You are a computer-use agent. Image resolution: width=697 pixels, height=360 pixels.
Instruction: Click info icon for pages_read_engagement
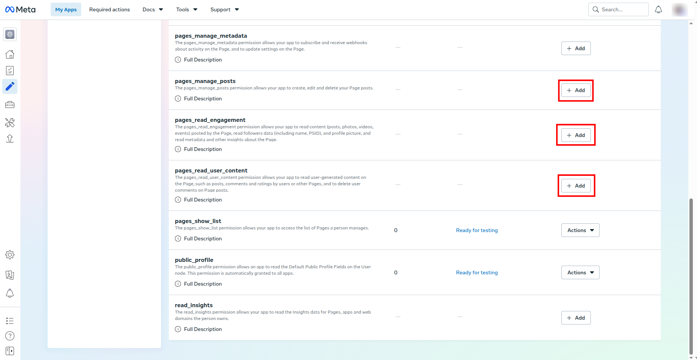coord(178,149)
